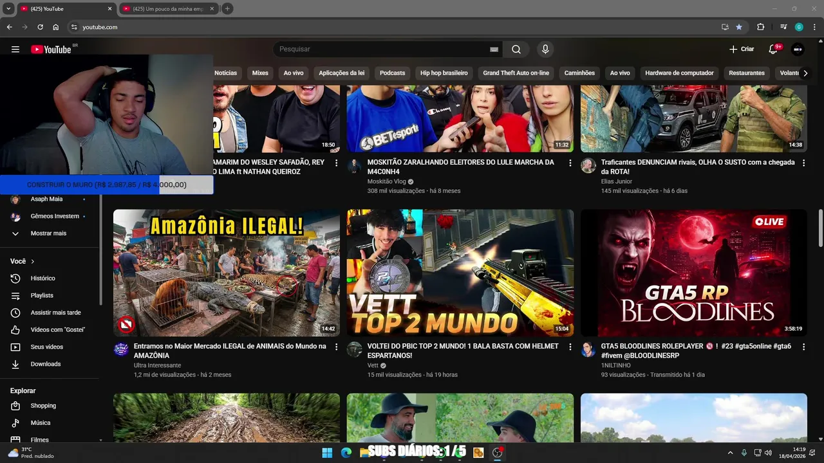Open the browser extensions puzzle icon
Screen dimensions: 824x463
[761, 27]
